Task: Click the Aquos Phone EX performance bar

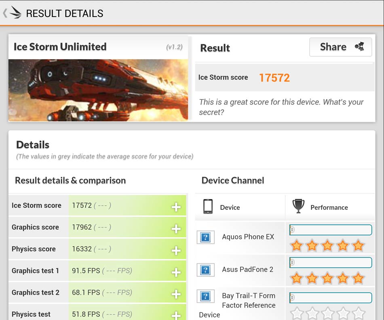Action: pos(331,230)
